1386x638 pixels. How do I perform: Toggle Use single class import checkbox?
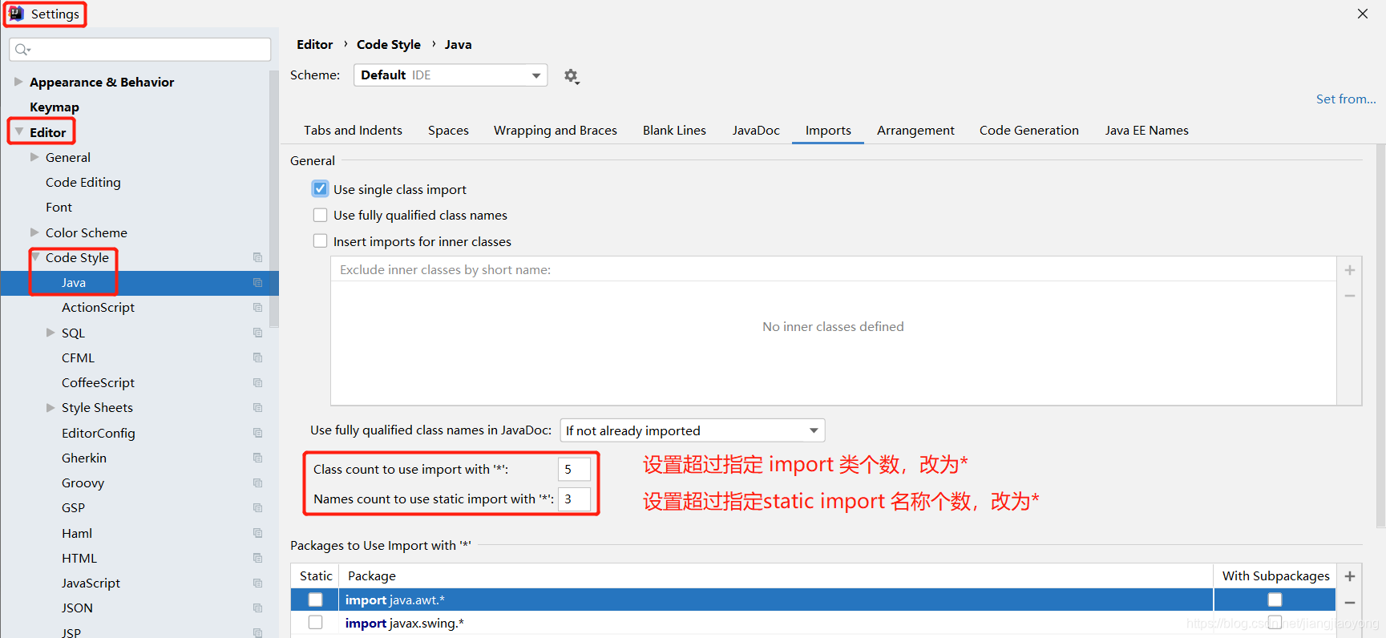tap(321, 189)
